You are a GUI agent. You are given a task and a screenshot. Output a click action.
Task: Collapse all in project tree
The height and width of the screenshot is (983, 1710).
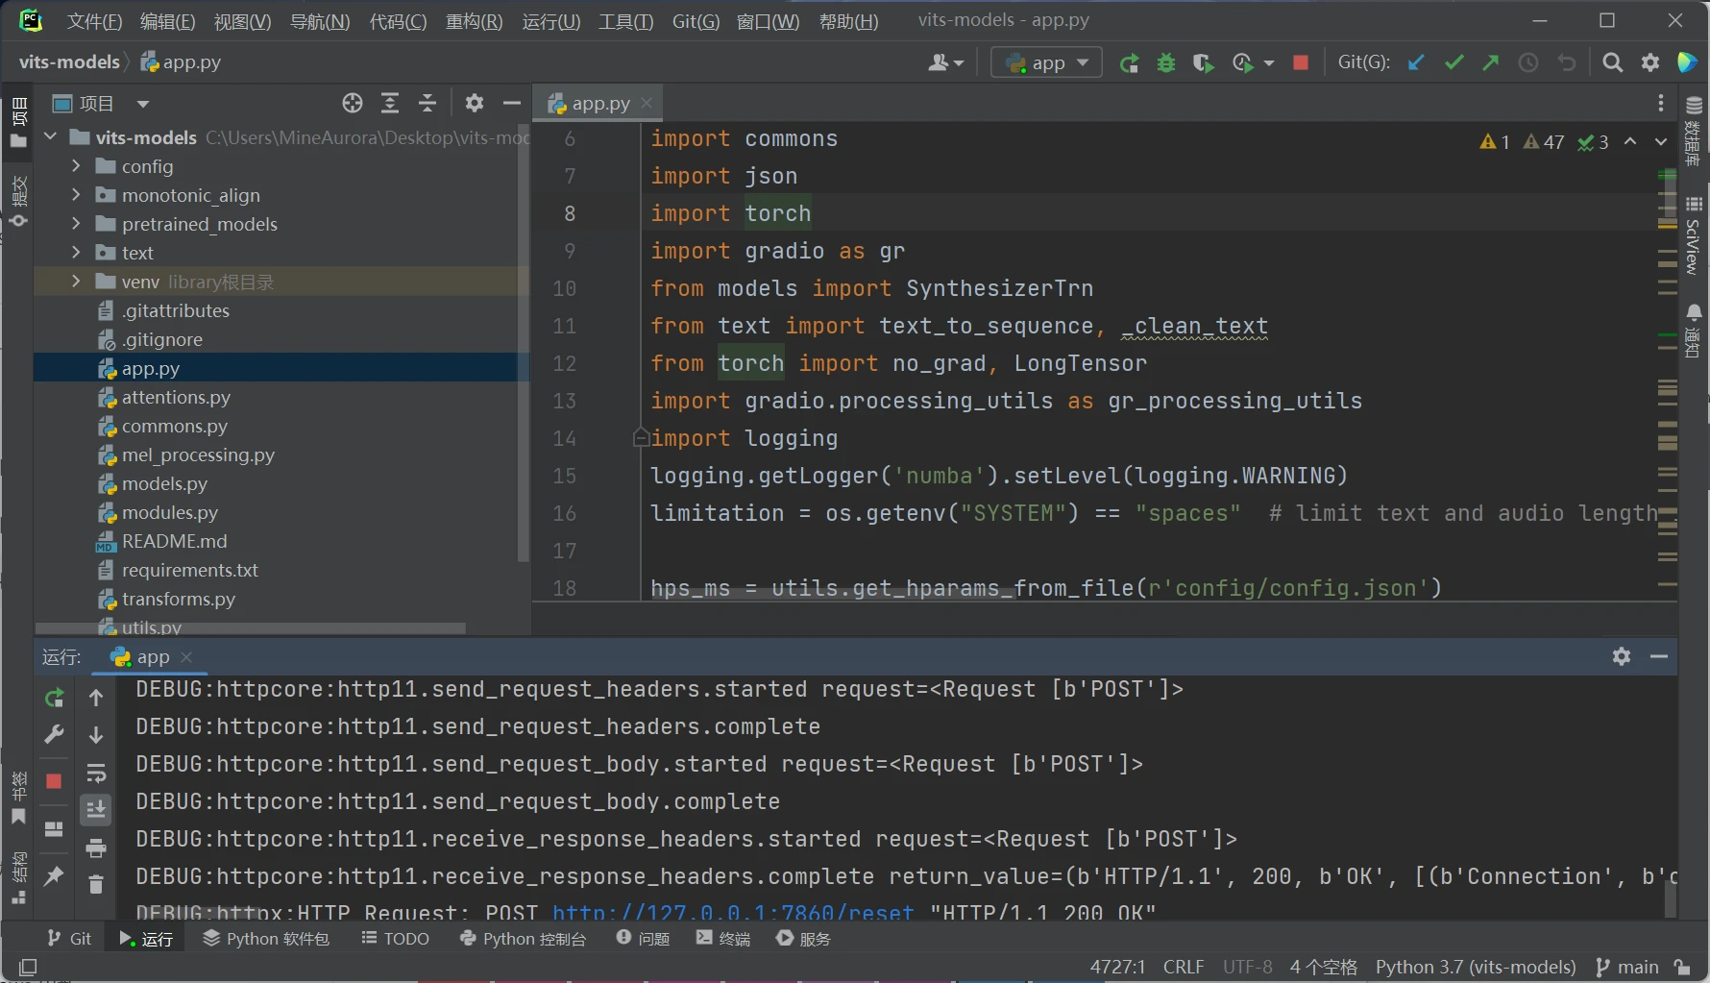427,103
